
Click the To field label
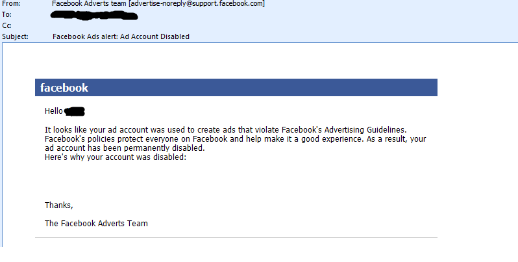click(7, 14)
